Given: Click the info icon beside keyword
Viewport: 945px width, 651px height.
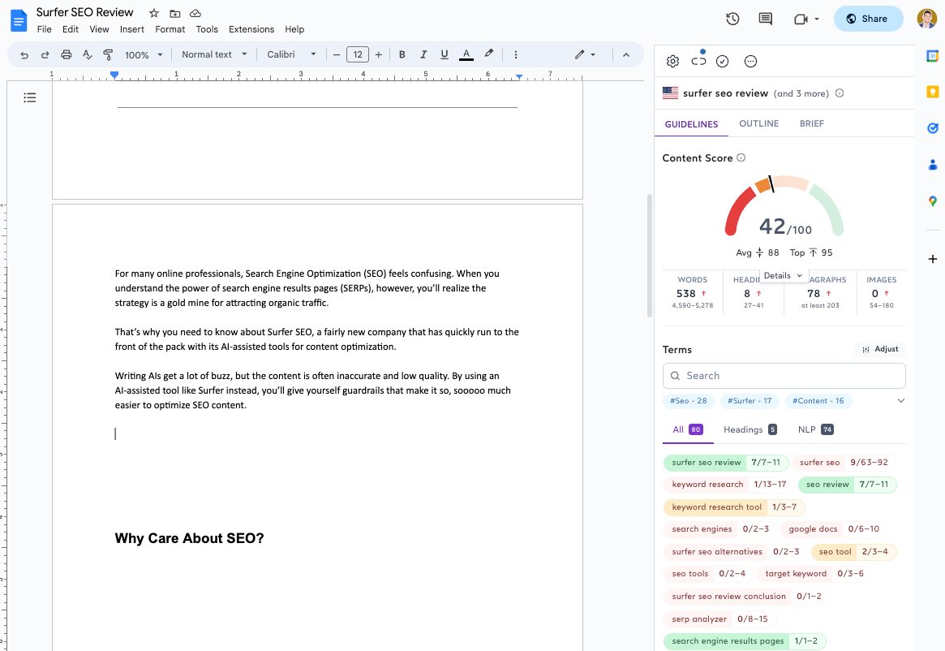Looking at the screenshot, I should coord(840,93).
